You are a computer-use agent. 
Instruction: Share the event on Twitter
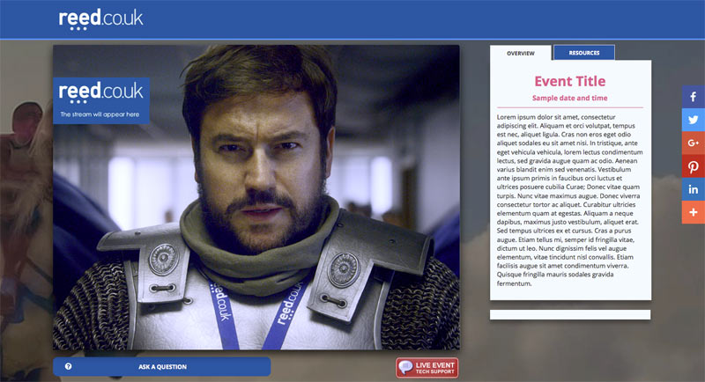(x=694, y=120)
